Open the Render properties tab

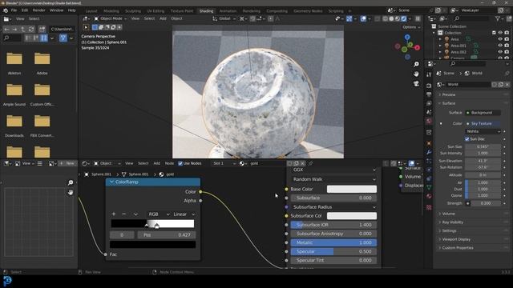click(x=429, y=86)
